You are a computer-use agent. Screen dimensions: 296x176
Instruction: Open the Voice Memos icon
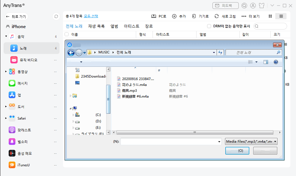[x=12, y=153]
